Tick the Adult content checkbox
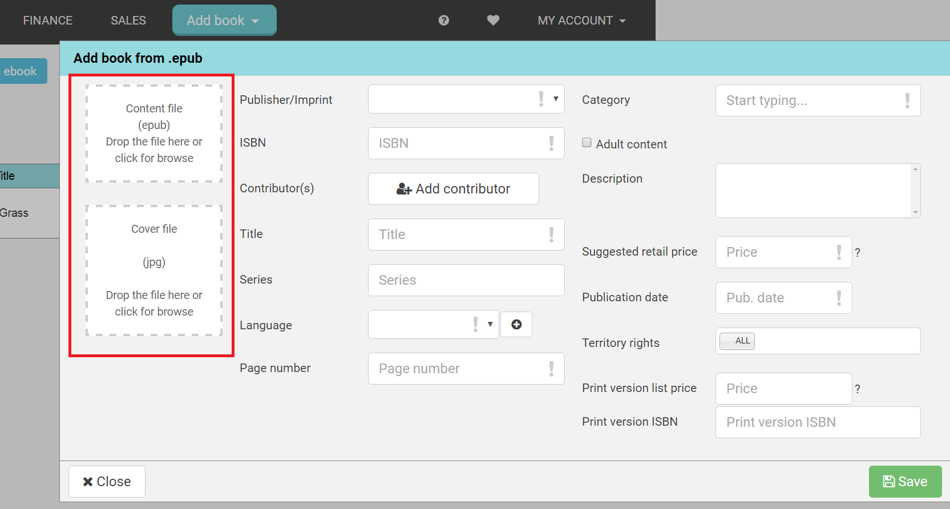Image resolution: width=950 pixels, height=509 pixels. (x=587, y=143)
